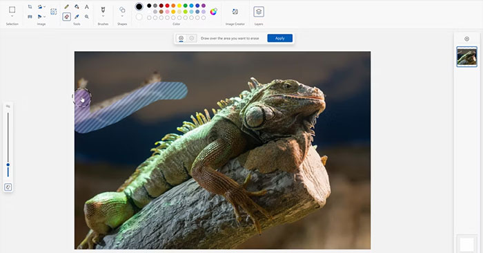Click the Shapes gallery icon
483x253 pixels.
click(122, 10)
